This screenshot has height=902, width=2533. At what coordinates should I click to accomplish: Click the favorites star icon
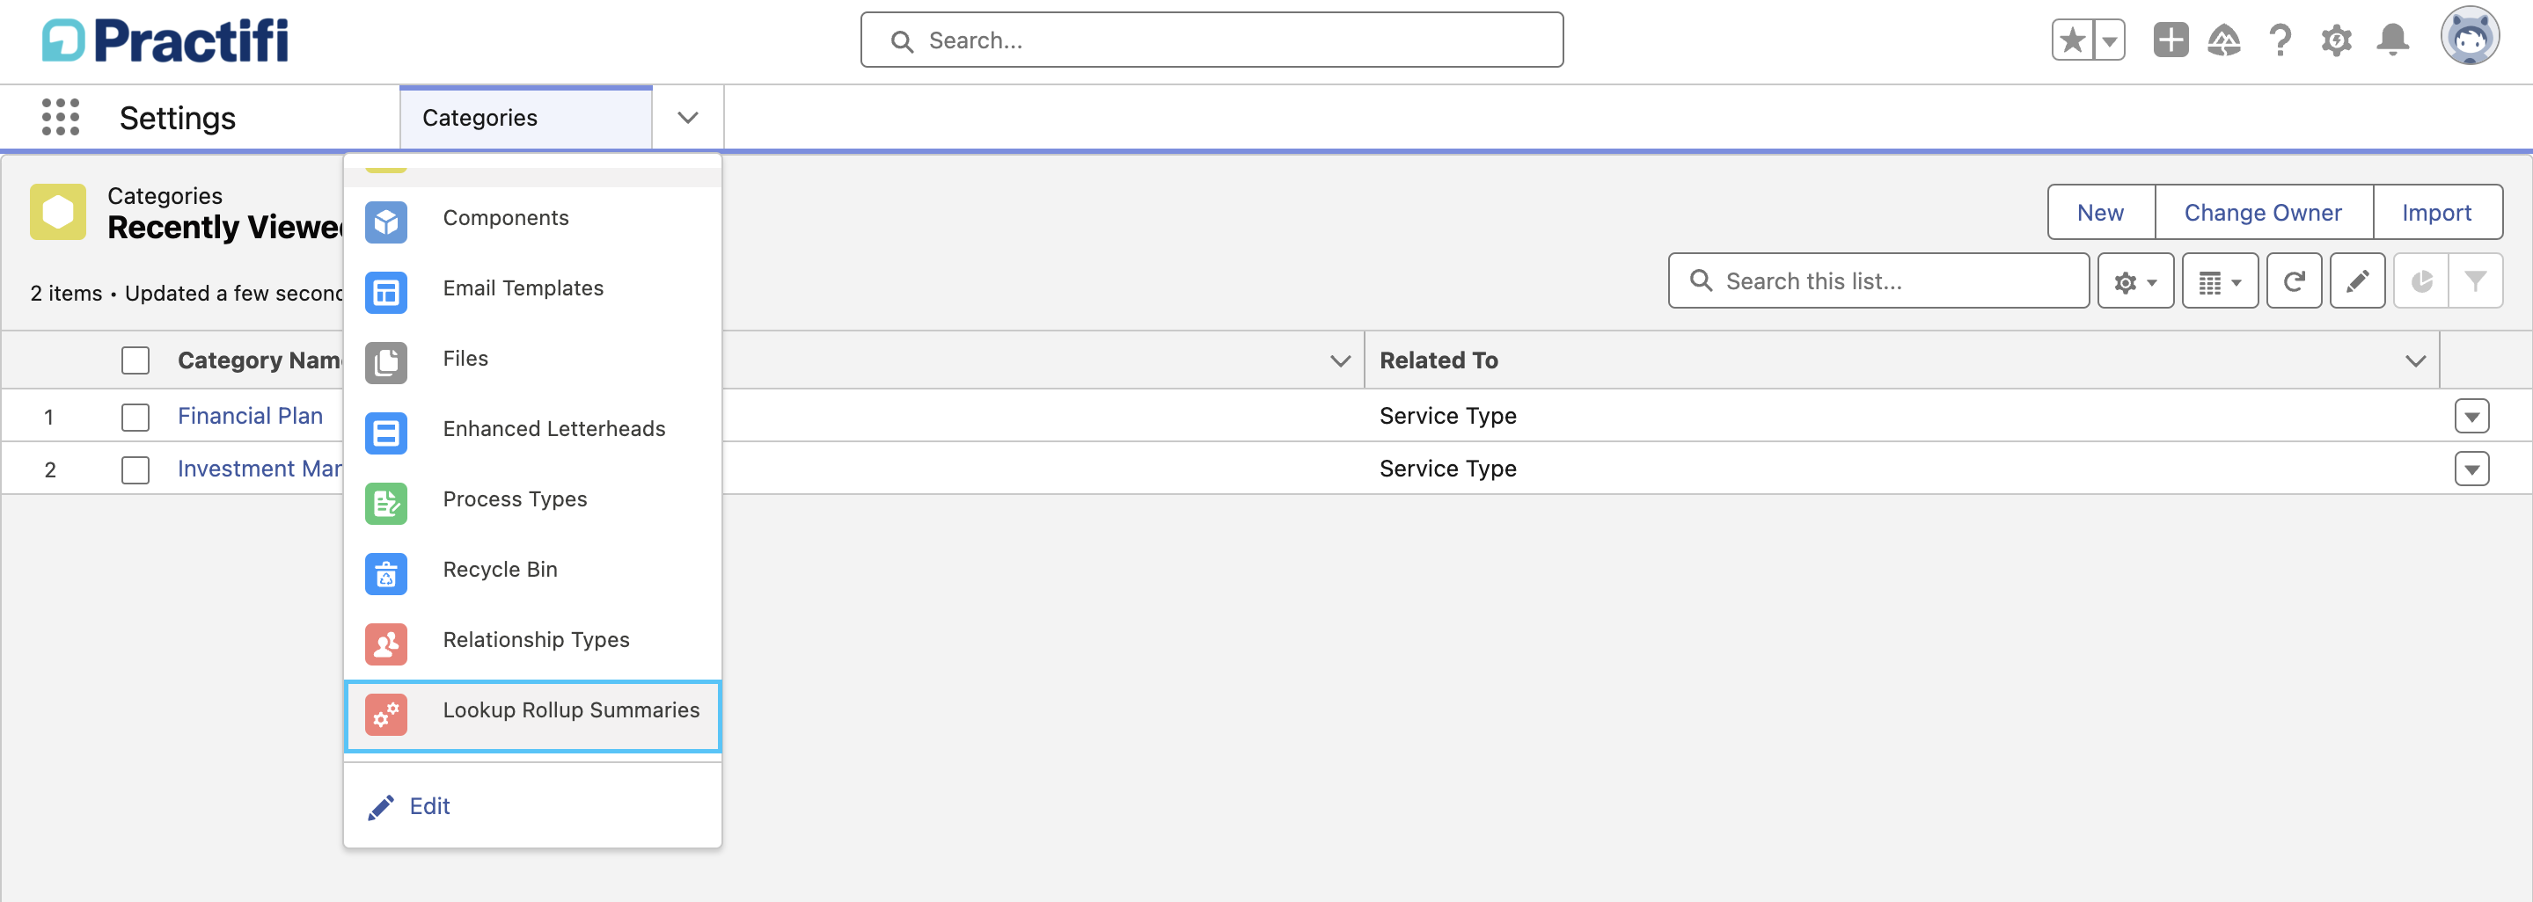pos(2072,40)
